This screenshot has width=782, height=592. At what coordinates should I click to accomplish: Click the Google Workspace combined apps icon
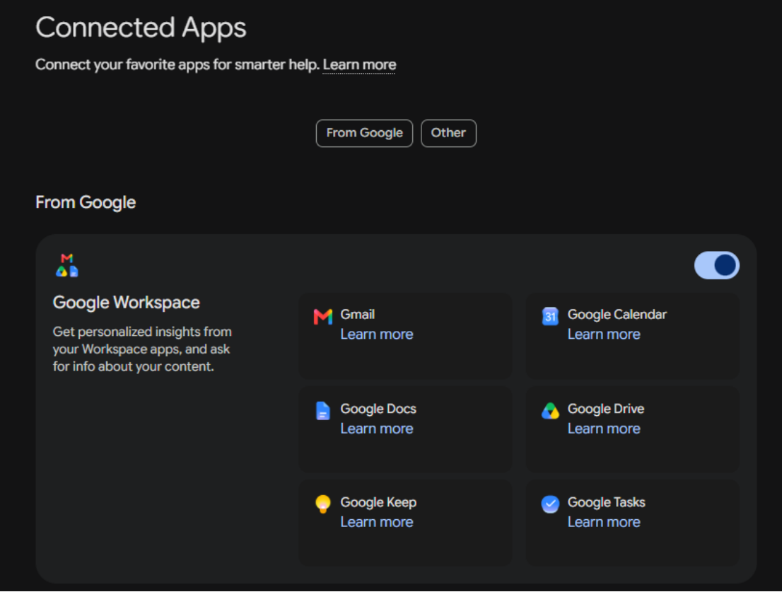[x=67, y=265]
